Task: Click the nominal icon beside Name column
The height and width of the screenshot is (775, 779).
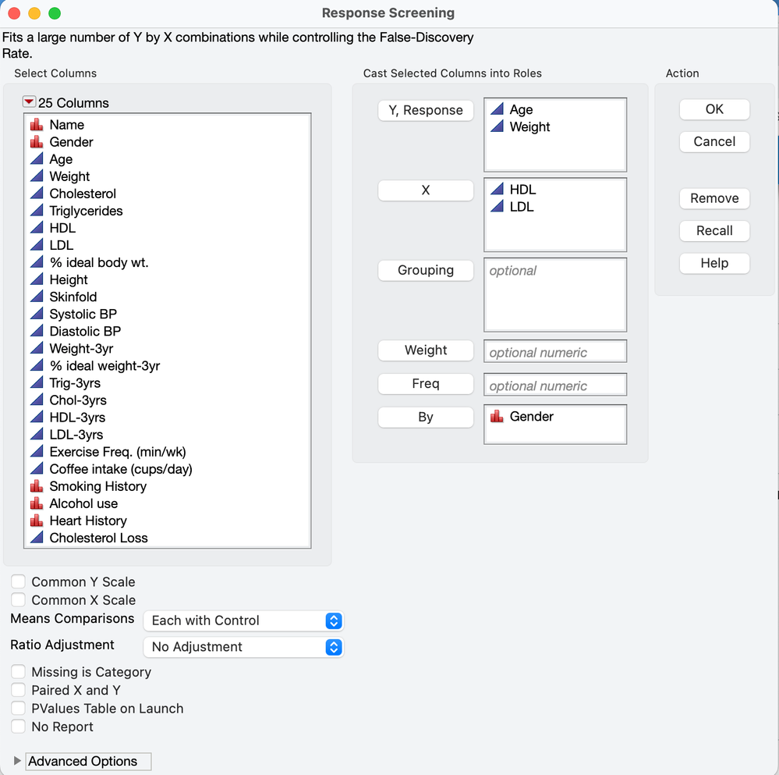Action: coord(36,125)
